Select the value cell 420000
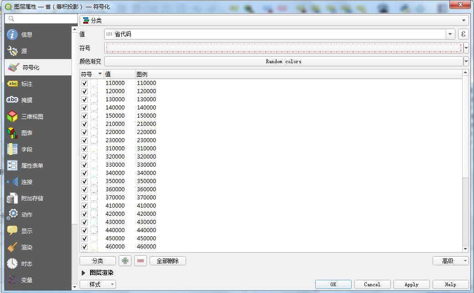Screen dimensions: 474x293 pos(115,214)
